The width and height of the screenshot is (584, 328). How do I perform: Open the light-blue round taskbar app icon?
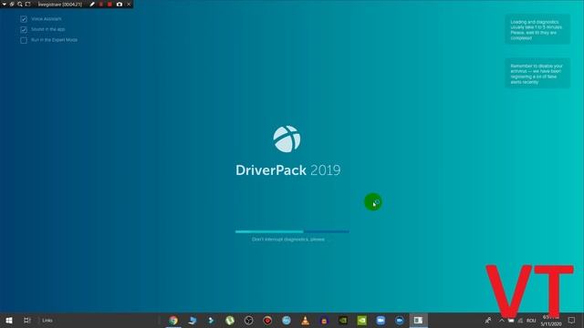286,320
